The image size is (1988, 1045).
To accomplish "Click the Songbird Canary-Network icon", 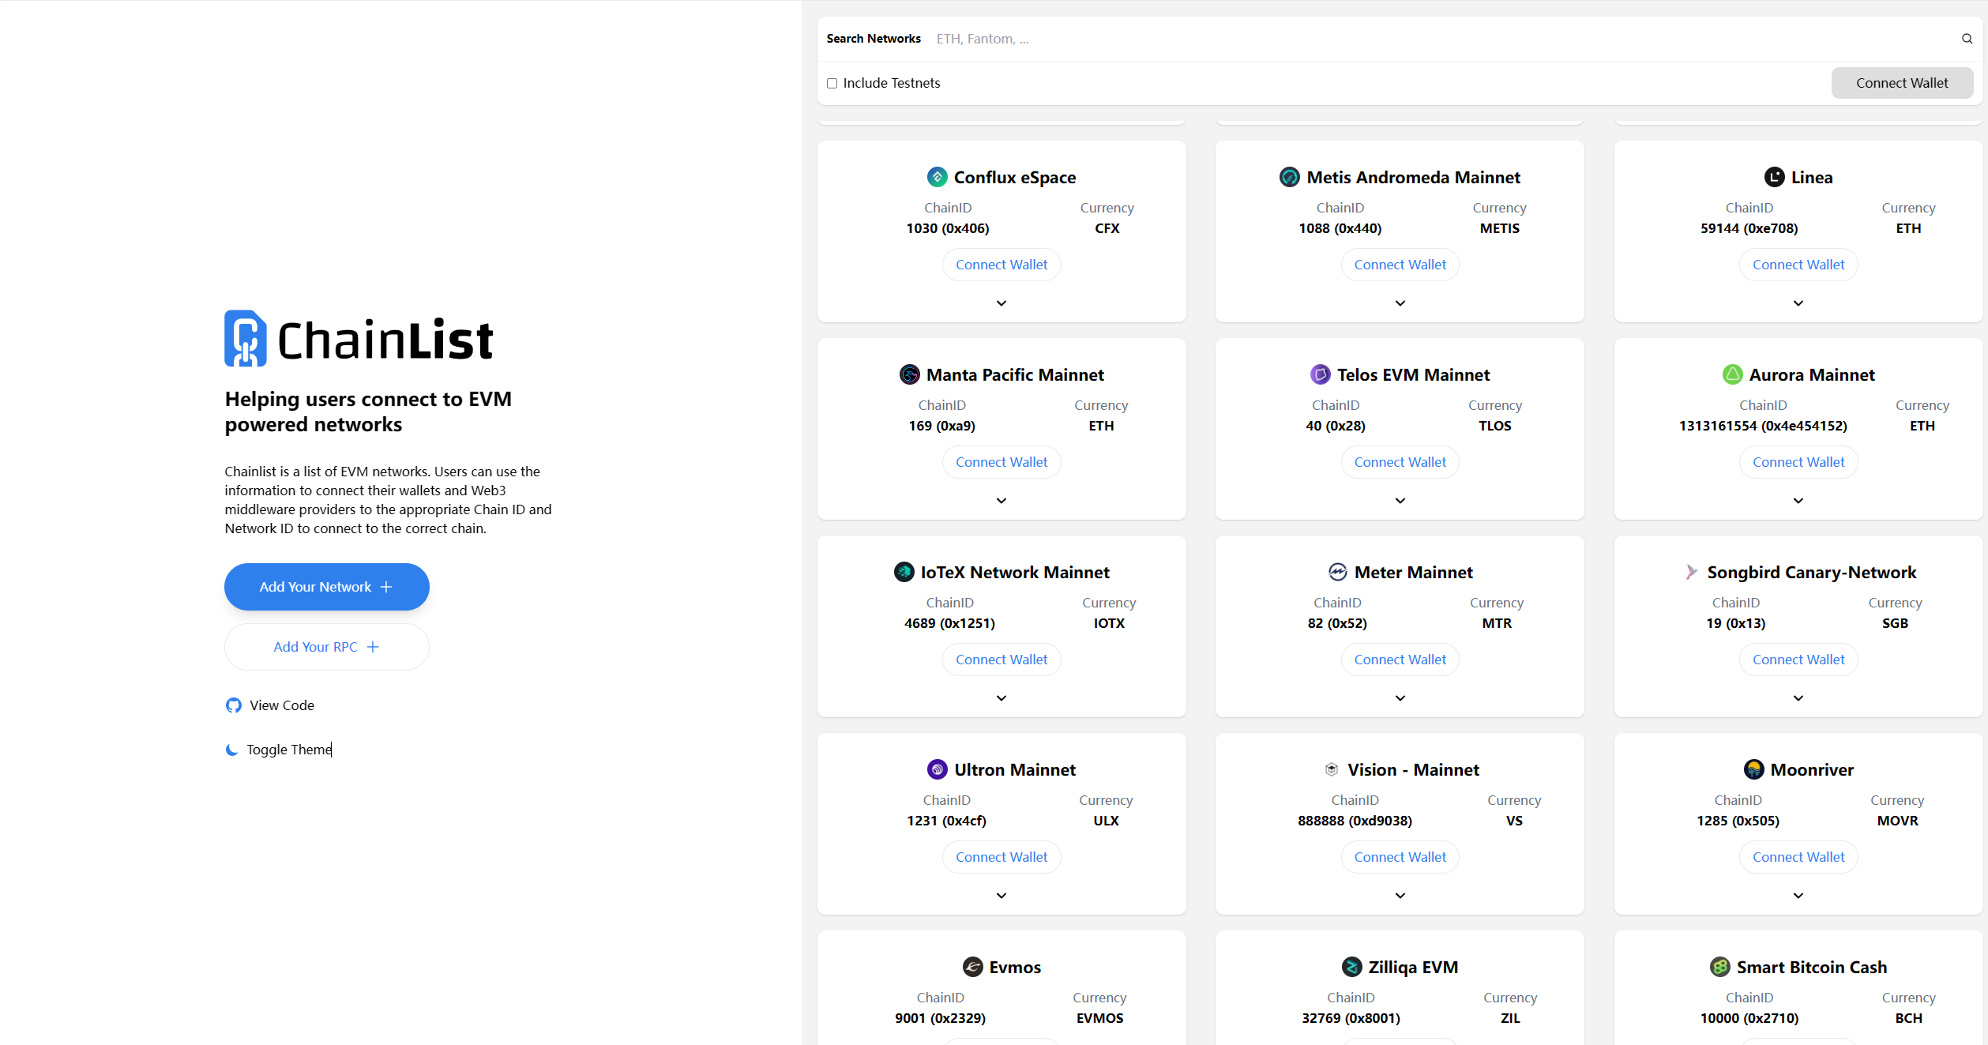I will point(1690,572).
